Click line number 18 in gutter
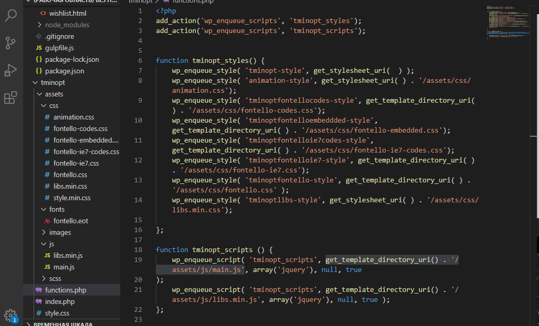The image size is (539, 326). click(138, 250)
